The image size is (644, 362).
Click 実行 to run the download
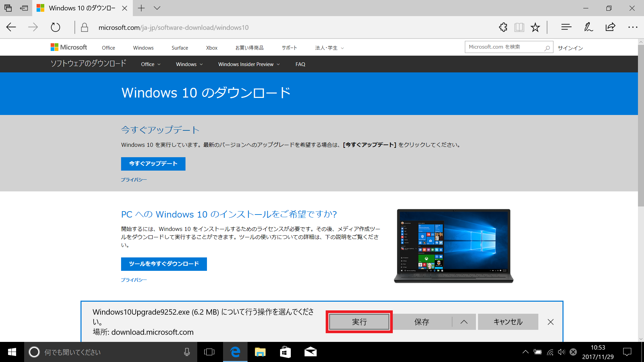(x=359, y=322)
